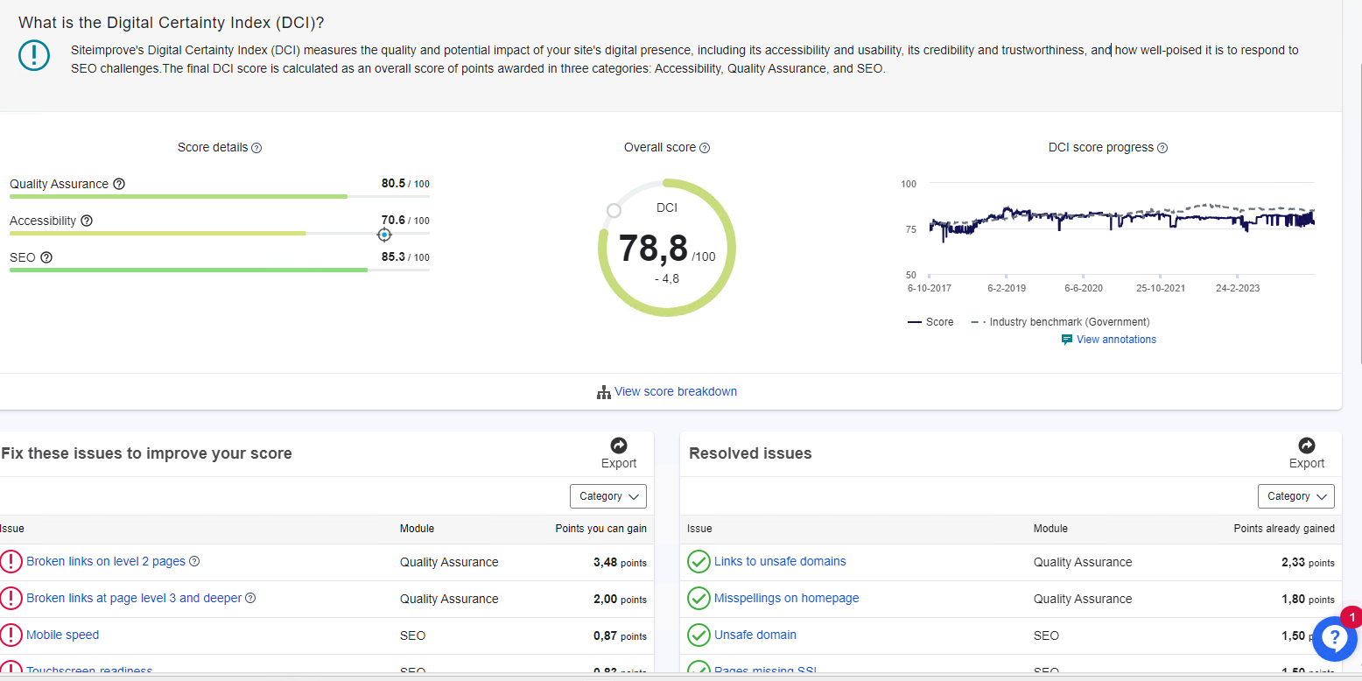Open the View annotations link

[1115, 340]
